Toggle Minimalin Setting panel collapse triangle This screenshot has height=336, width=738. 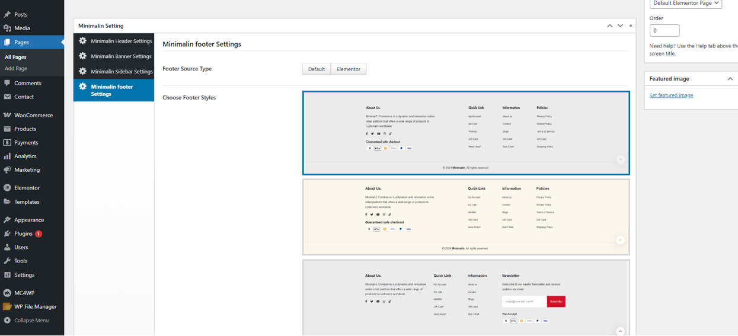coord(631,25)
